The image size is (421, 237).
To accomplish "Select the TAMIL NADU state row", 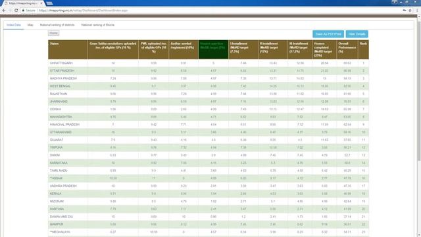I will pos(209,171).
